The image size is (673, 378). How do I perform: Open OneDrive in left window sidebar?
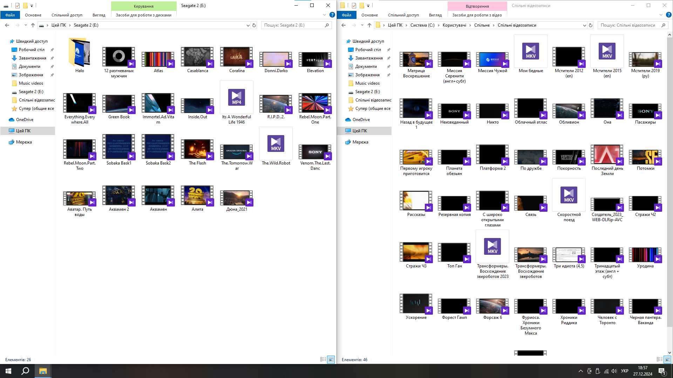(25, 120)
